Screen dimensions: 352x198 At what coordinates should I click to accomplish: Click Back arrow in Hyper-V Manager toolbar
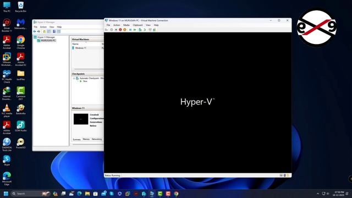[35, 31]
